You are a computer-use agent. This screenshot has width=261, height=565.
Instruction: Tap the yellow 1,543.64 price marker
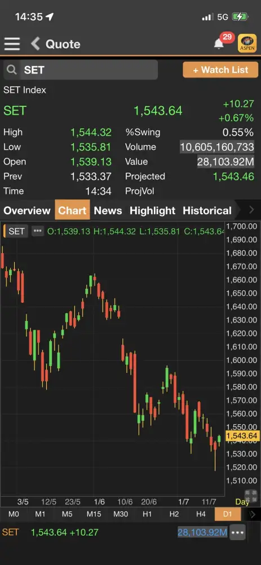point(242,436)
